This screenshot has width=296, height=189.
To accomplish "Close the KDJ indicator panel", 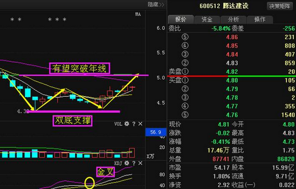I will (140, 163).
